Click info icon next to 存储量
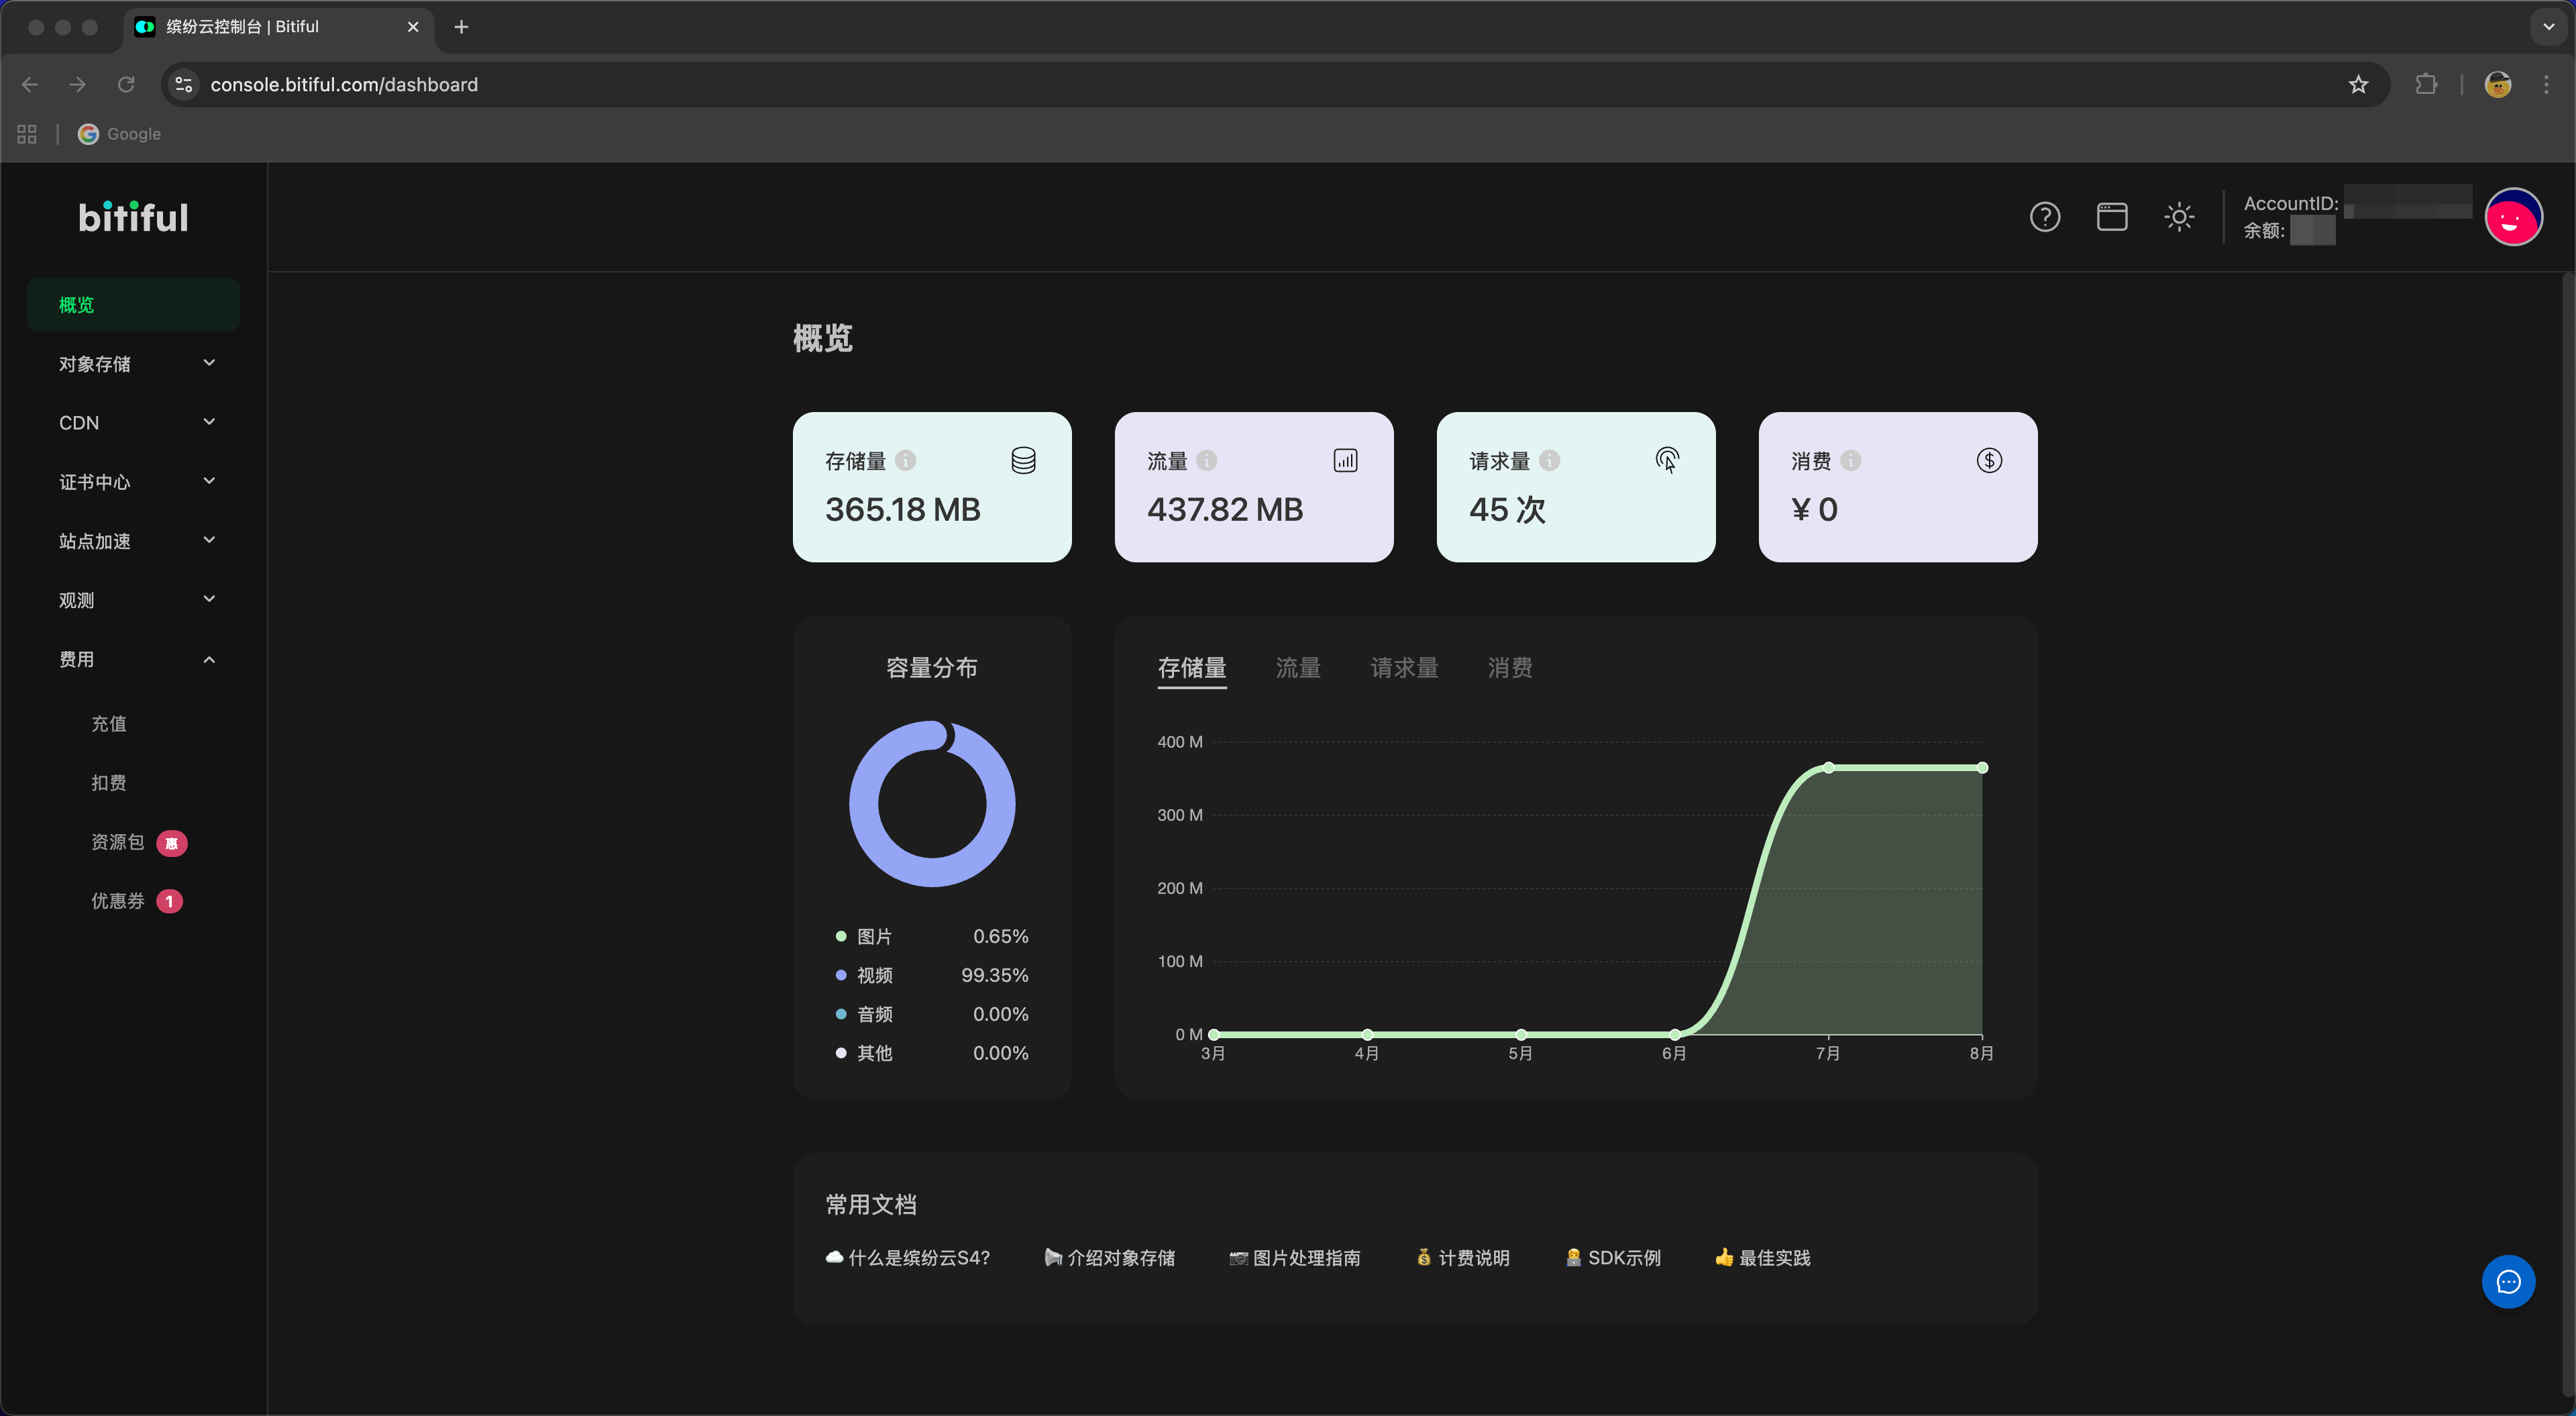The height and width of the screenshot is (1416, 2576). click(905, 460)
